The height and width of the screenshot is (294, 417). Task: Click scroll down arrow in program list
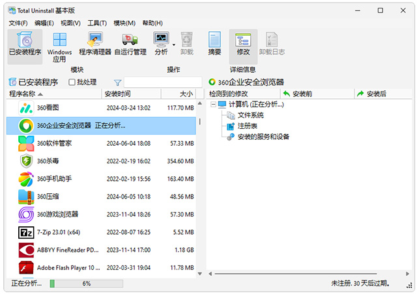pos(200,274)
